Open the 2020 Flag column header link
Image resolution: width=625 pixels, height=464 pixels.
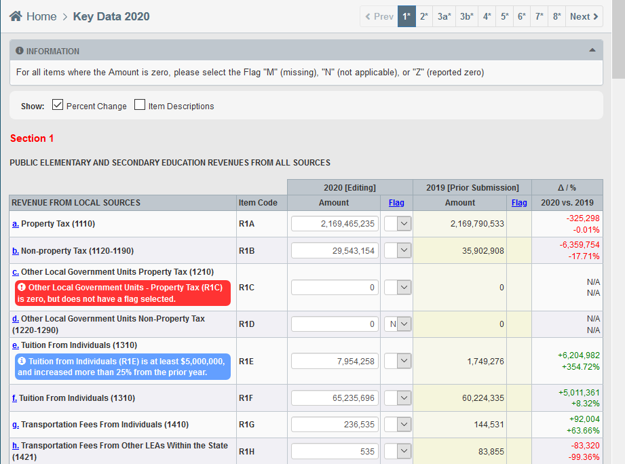pos(396,203)
